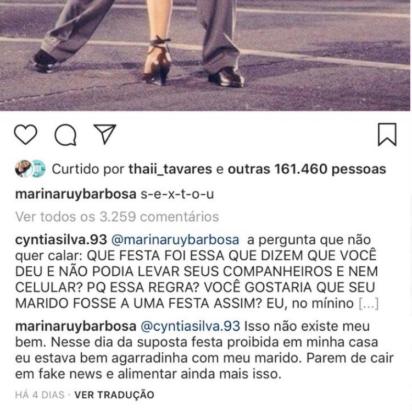
Task: Tap the HÁ 4 DIAS timestamp
Action: point(40,395)
